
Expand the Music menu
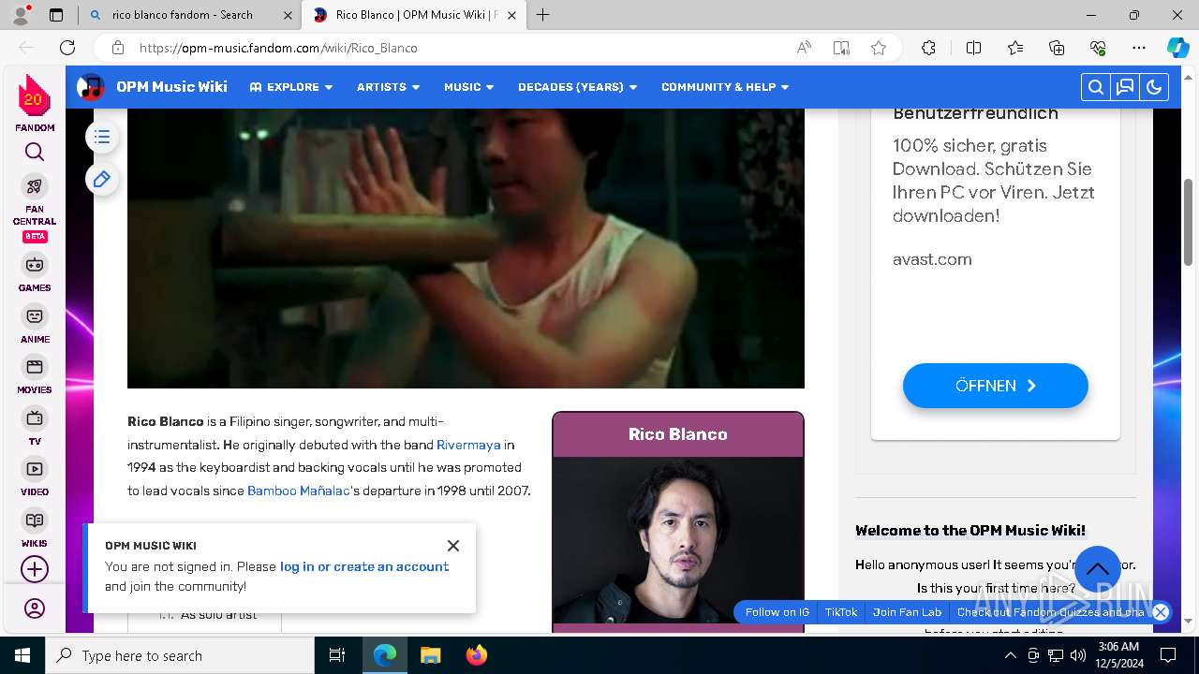(468, 87)
